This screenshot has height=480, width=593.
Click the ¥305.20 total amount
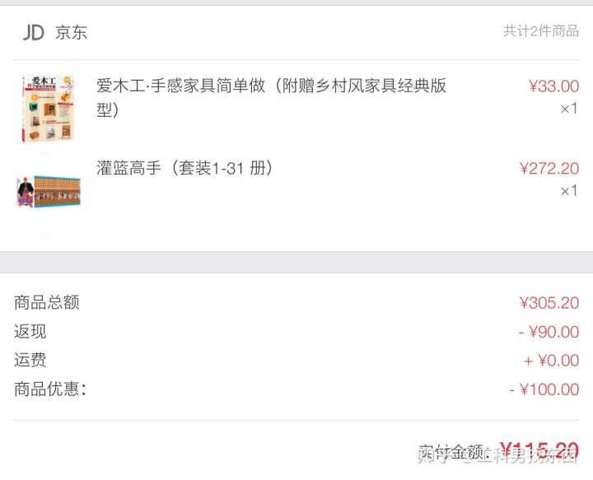tap(549, 303)
